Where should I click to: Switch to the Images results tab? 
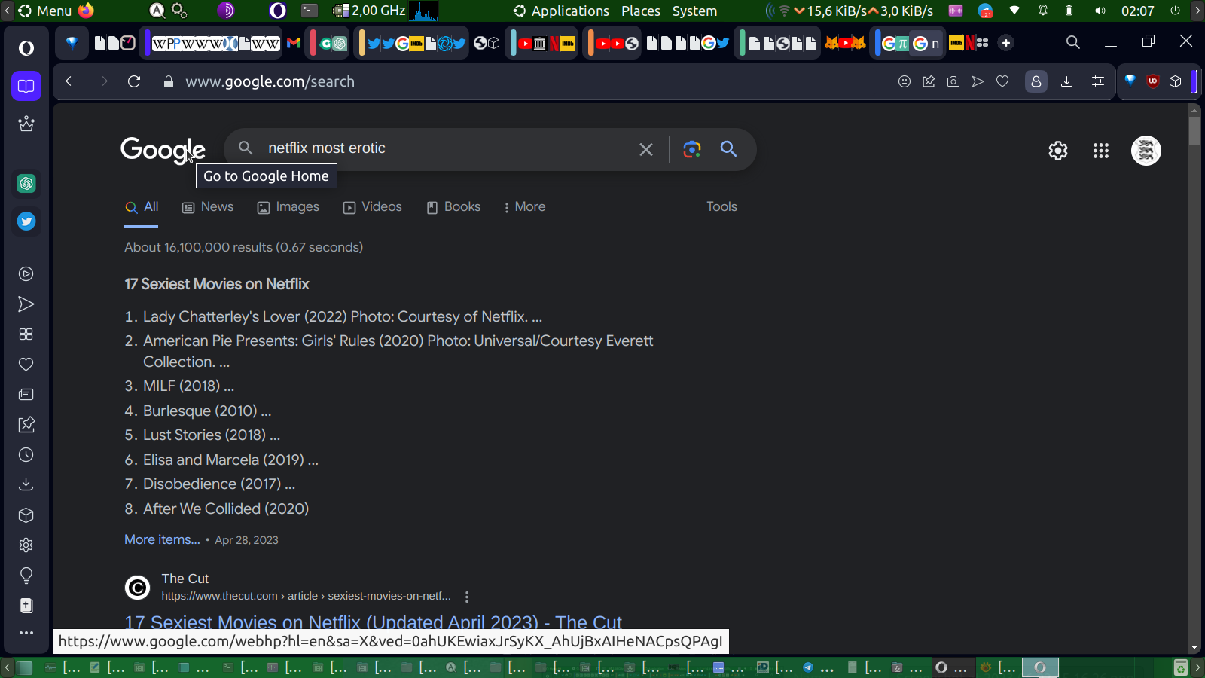(x=288, y=207)
